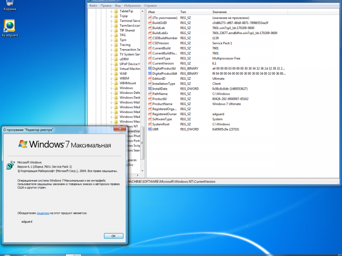Expand the WBEM tree node
Screen dimensions: 342x256
tap(112, 79)
